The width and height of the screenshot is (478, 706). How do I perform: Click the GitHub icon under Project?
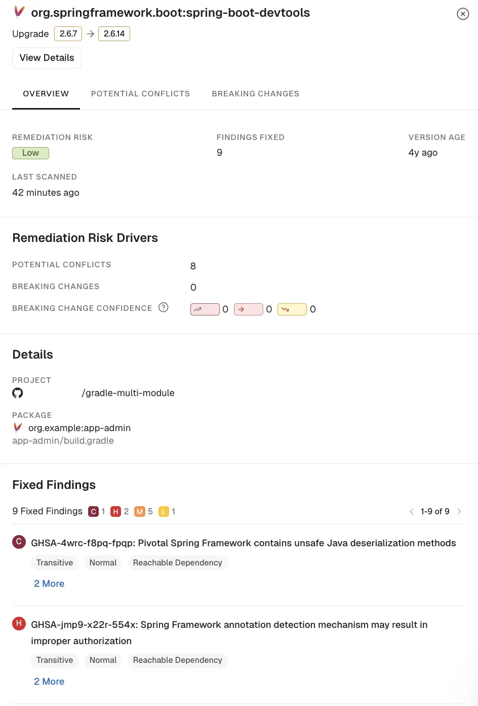[x=18, y=393]
